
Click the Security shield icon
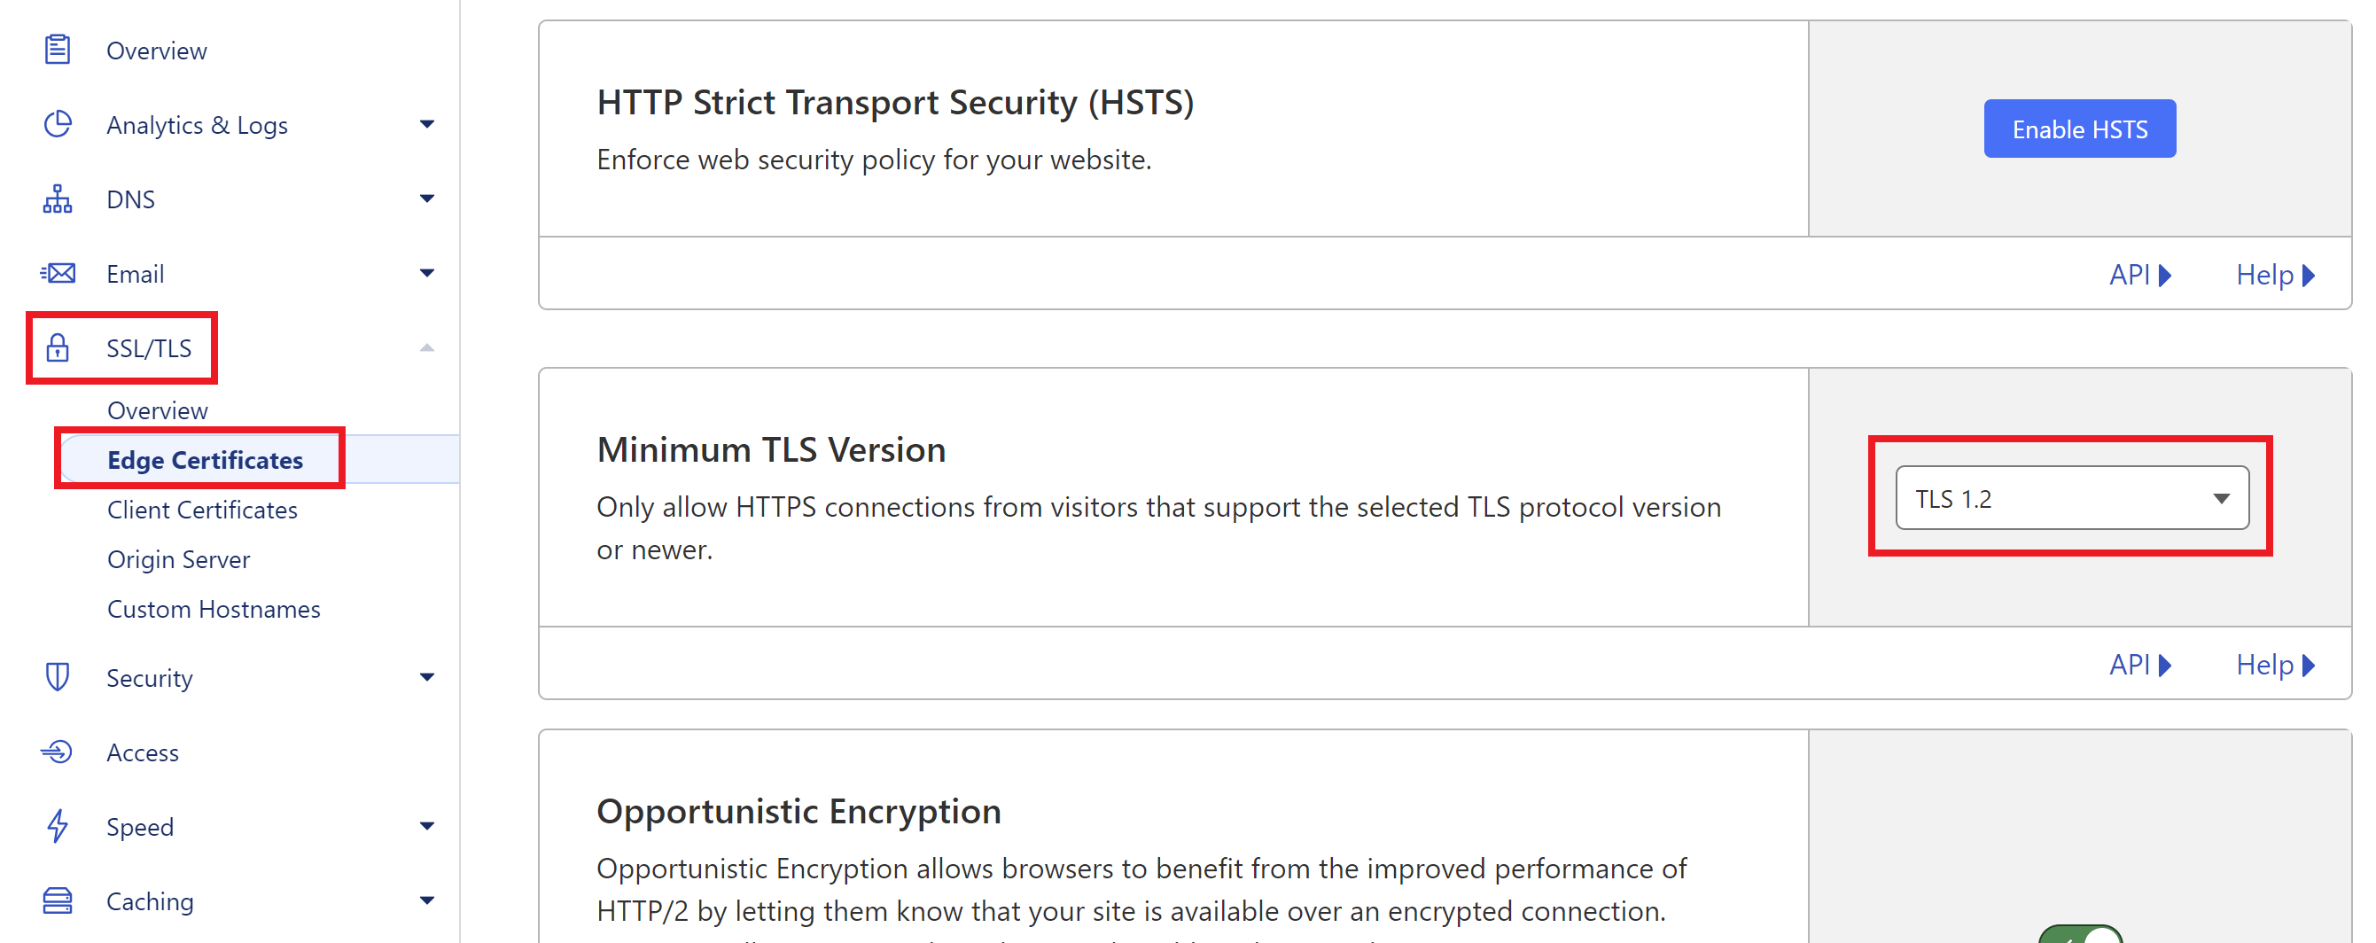pos(58,677)
